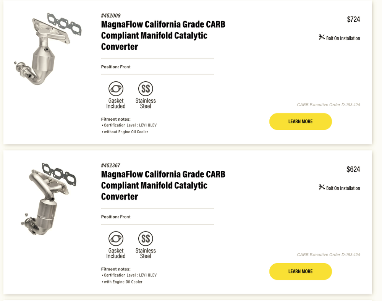The height and width of the screenshot is (301, 382).
Task: Click part number #452009
Action: (x=111, y=16)
